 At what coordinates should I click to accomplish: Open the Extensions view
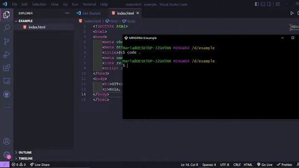7,68
